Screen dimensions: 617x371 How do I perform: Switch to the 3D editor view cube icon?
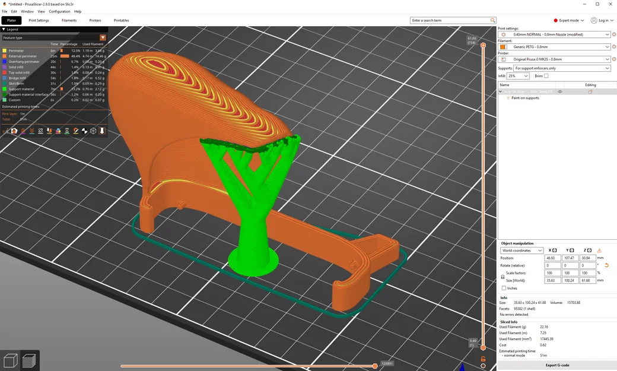10,360
